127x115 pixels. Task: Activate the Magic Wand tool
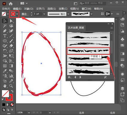(5, 26)
